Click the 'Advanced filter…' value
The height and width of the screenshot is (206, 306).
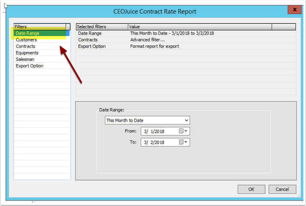point(147,40)
